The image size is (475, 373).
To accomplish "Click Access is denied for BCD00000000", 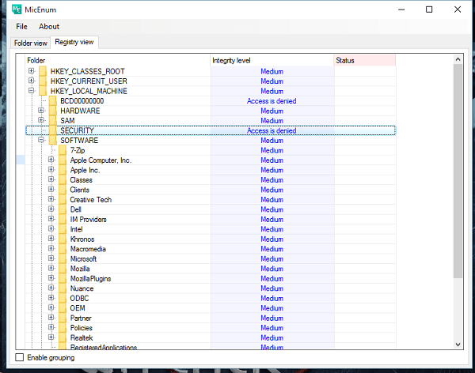I will coord(272,101).
